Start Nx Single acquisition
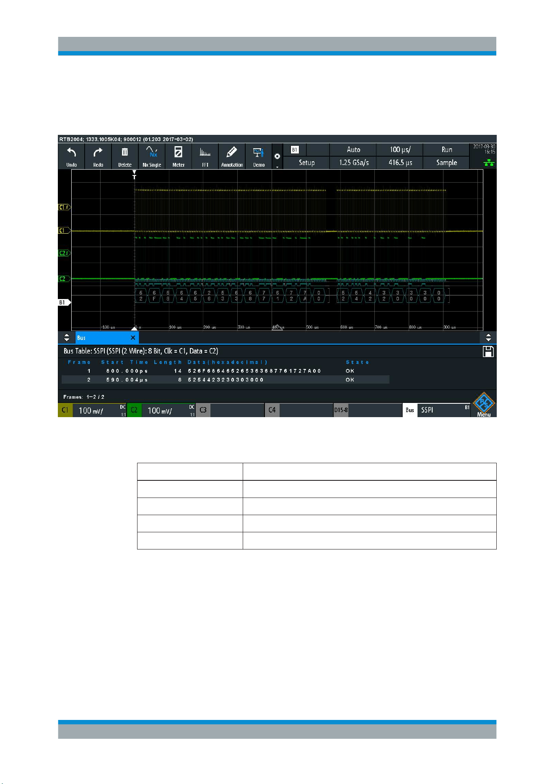Viewport: 555px width, 784px height. click(152, 157)
